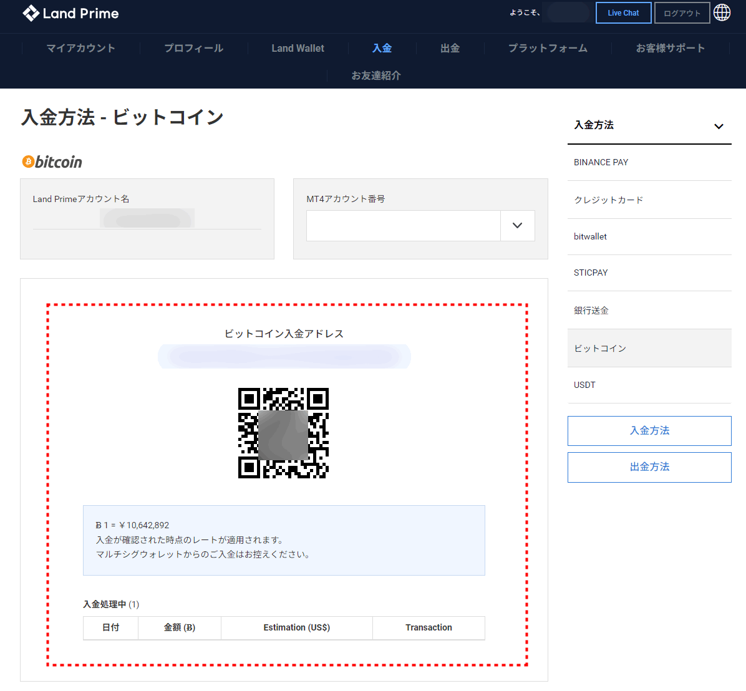Open Live Chat
Image resolution: width=746 pixels, height=691 pixels.
pos(623,13)
